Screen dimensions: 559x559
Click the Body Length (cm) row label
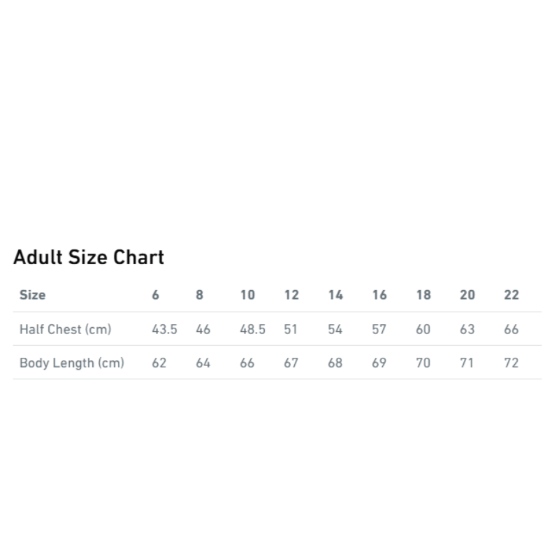[x=71, y=363]
